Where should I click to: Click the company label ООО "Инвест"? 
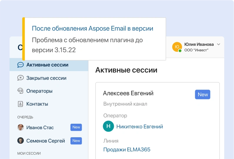coord(196,50)
